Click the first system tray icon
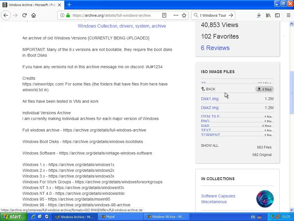The image size is (294, 221). pos(273,217)
